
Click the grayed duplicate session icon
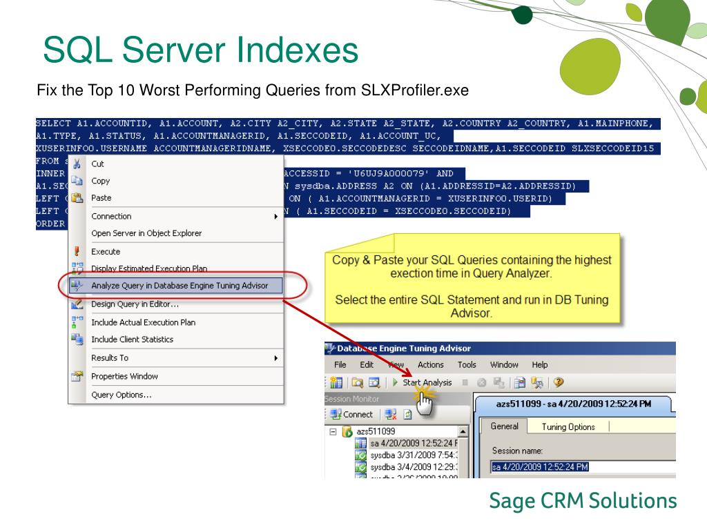[x=498, y=382]
